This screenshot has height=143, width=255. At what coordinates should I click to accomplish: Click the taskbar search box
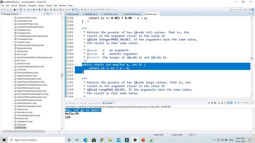36,140
